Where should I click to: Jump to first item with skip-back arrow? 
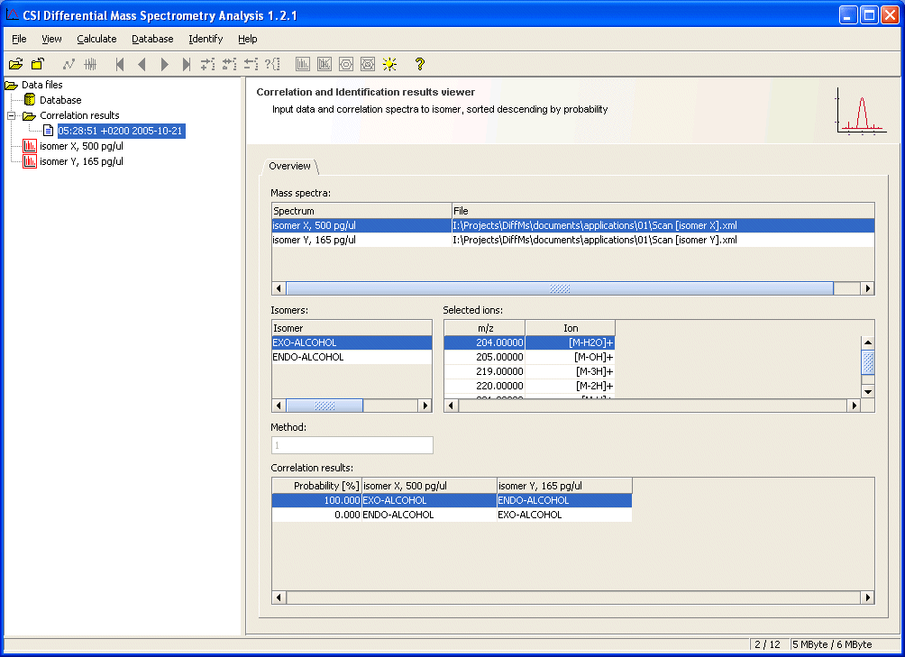[x=120, y=64]
